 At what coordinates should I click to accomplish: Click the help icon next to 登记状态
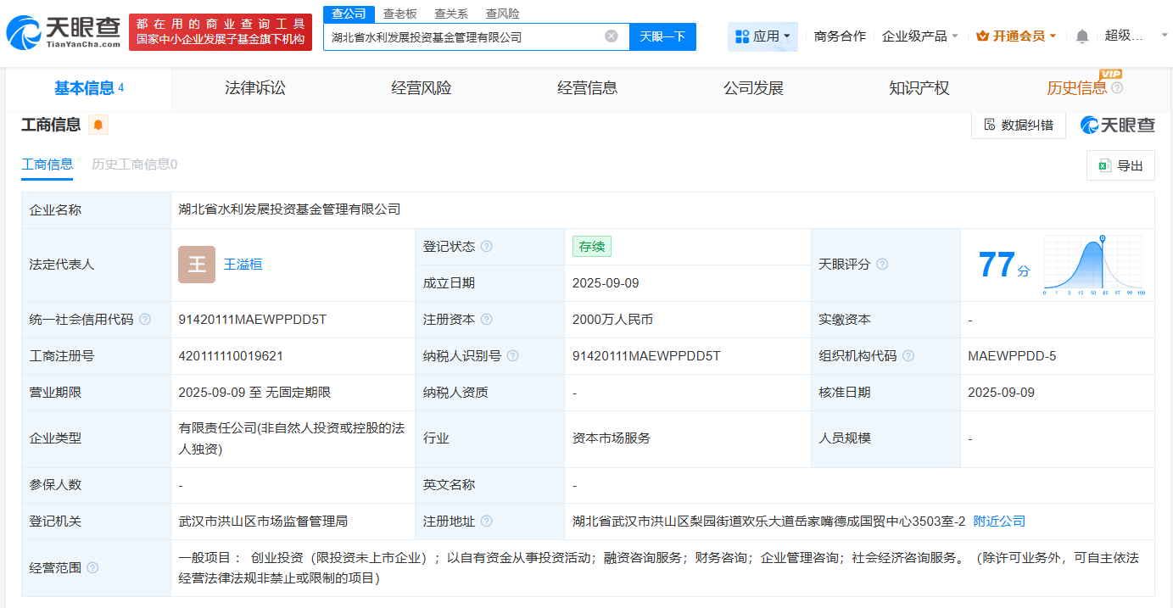[x=486, y=247]
